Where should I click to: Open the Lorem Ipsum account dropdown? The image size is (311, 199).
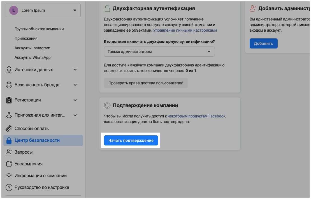pyautogui.click(x=43, y=10)
